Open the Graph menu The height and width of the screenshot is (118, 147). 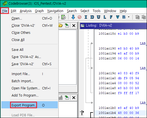click(39, 11)
